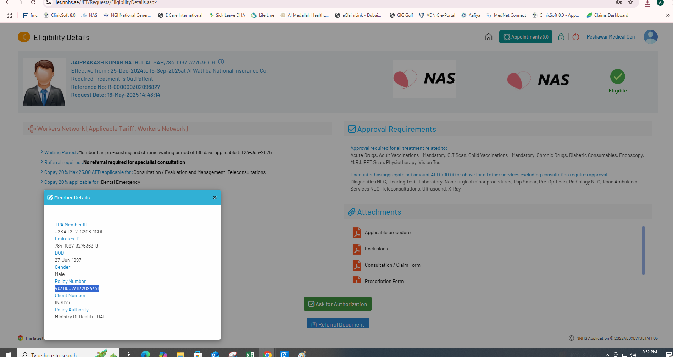Go back using the orange back arrow
Screen dimensions: 673x357
24,37
